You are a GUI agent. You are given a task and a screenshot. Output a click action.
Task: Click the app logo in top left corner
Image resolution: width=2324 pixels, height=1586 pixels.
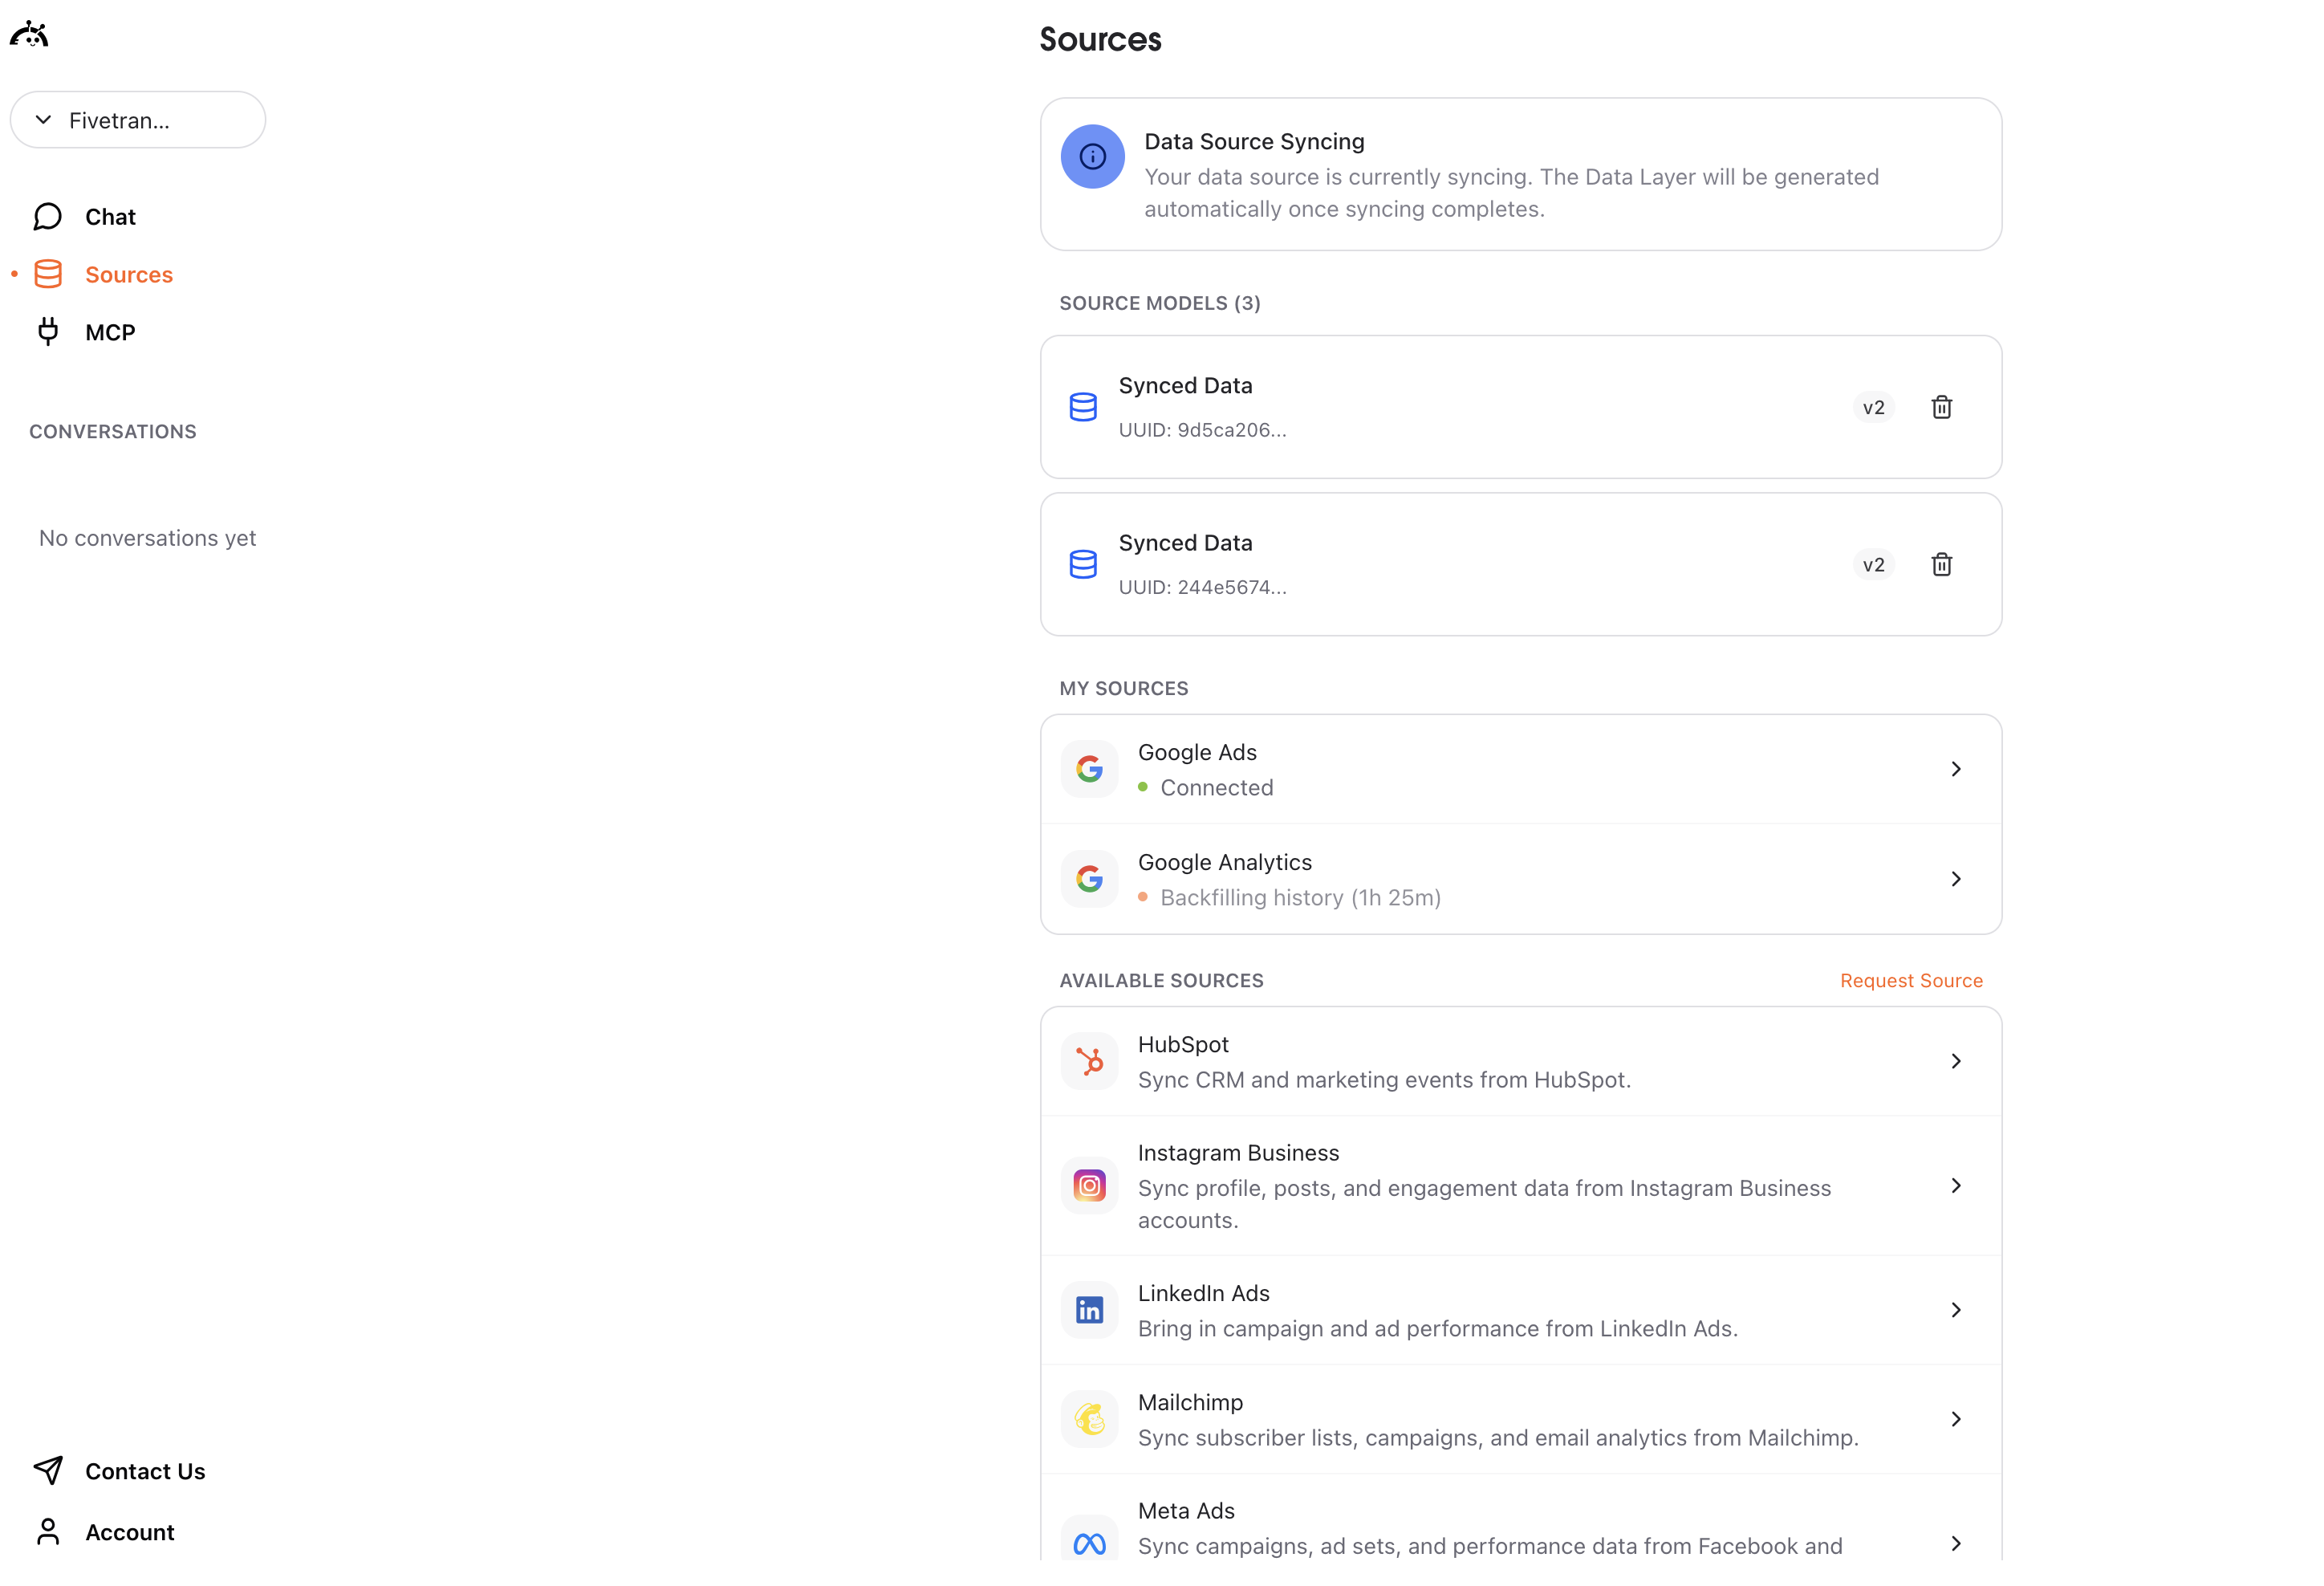(x=30, y=33)
